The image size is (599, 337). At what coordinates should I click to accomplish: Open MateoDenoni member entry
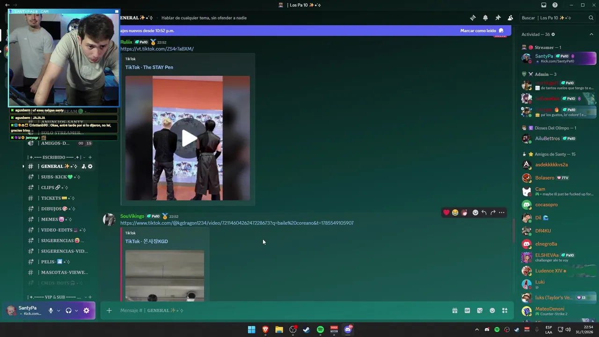[558, 311]
